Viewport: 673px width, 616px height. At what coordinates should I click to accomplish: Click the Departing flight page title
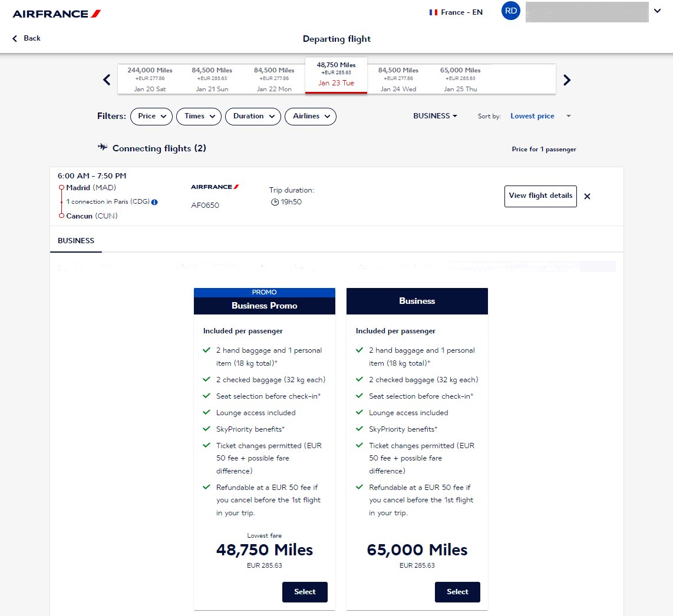click(x=336, y=39)
